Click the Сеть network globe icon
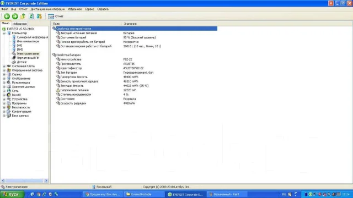The width and height of the screenshot is (353, 198). coord(9,91)
